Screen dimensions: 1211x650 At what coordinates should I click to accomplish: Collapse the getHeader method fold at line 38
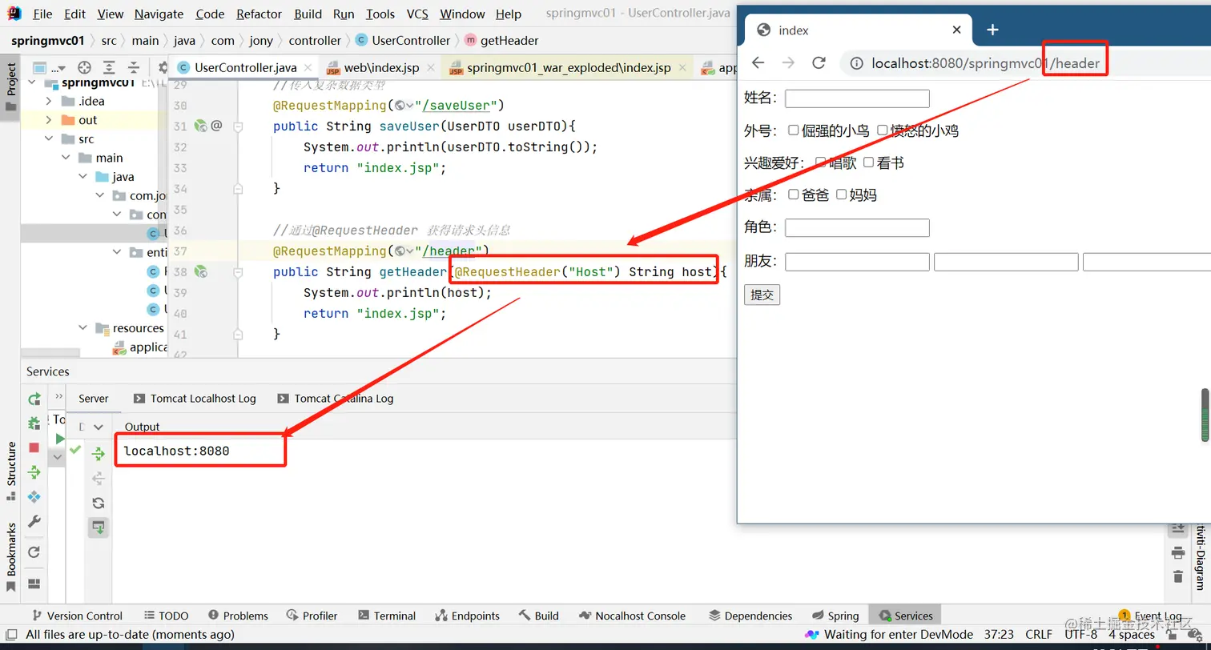click(x=238, y=272)
